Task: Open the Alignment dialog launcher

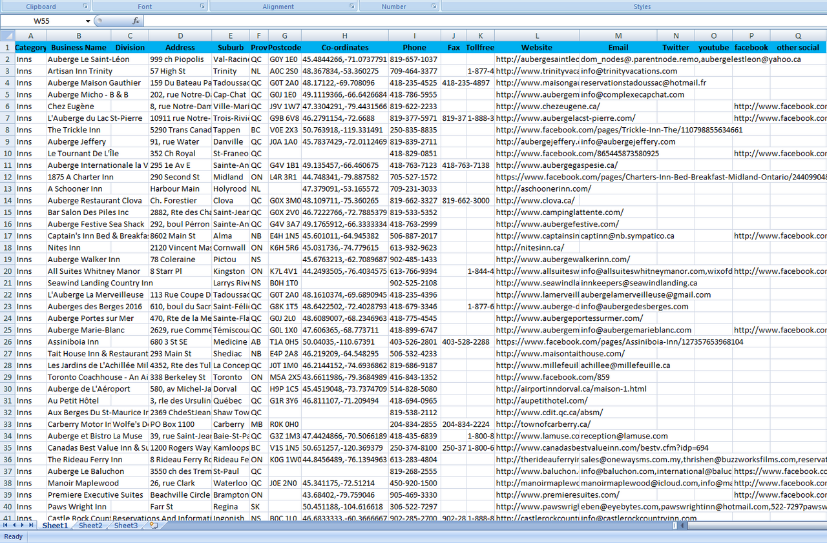Action: pos(351,6)
